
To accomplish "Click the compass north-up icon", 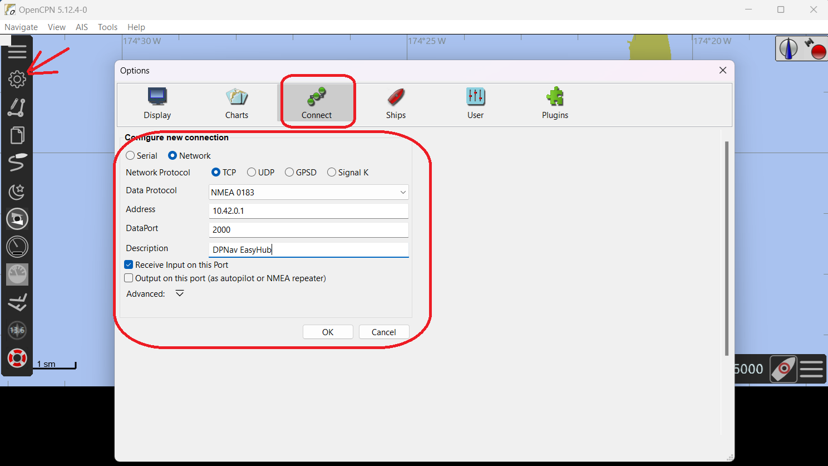I will 788,49.
